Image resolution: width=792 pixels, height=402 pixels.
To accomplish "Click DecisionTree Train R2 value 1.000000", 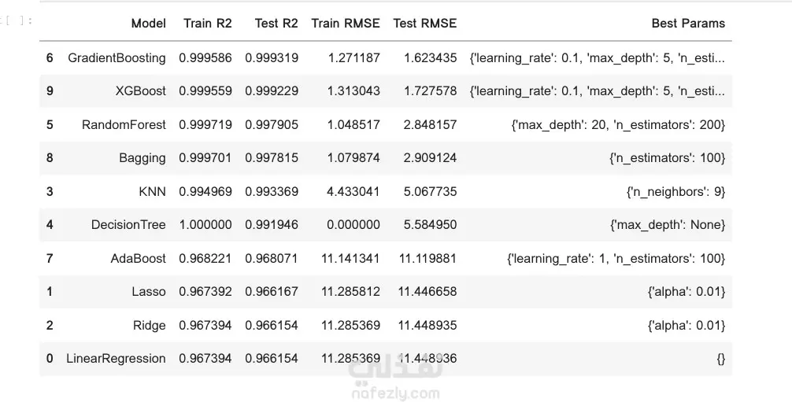I will pyautogui.click(x=205, y=225).
